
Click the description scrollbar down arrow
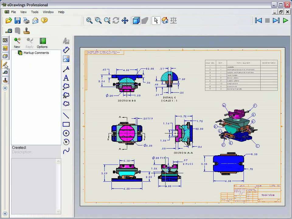pos(58,211)
